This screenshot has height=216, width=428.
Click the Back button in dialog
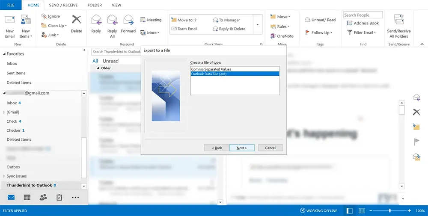click(217, 148)
